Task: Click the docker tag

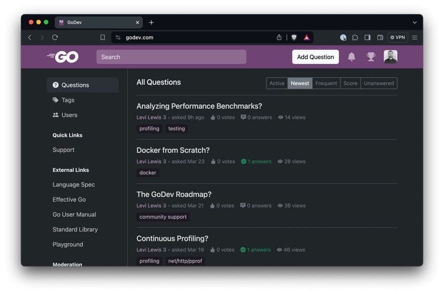Action: (x=148, y=173)
